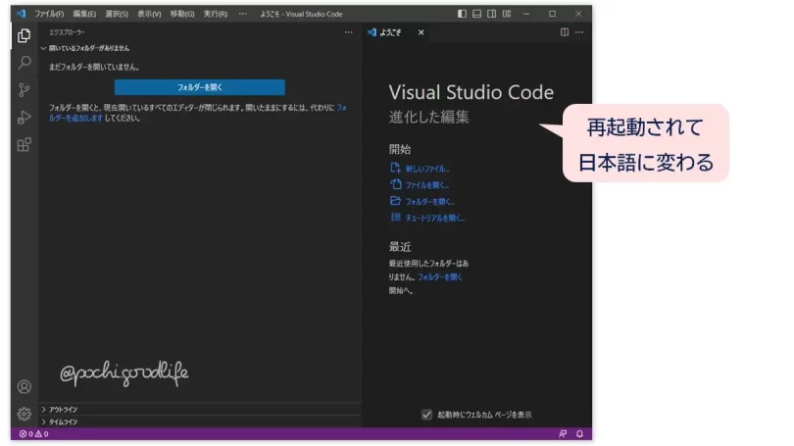Open the Manage gear icon
794x446 pixels.
click(24, 414)
